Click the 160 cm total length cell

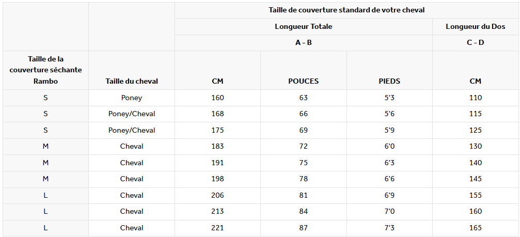click(x=217, y=98)
